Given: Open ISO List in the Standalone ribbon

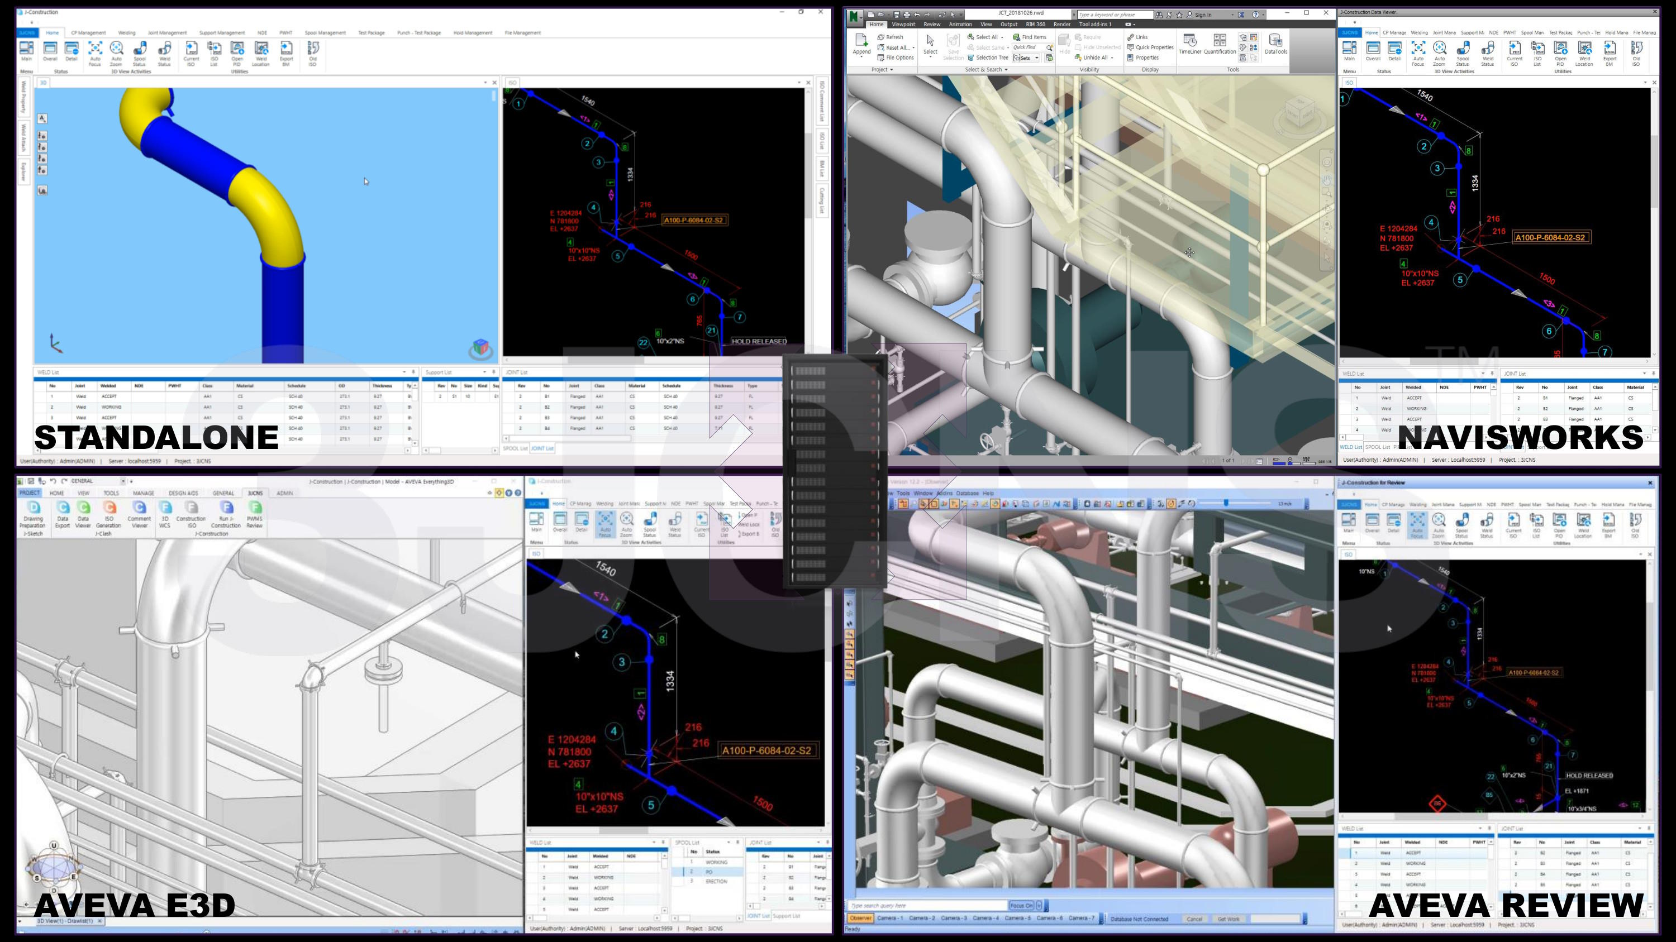Looking at the screenshot, I should pos(214,53).
